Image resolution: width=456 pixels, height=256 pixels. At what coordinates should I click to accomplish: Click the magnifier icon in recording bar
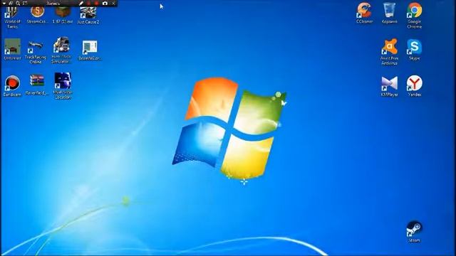pyautogui.click(x=18, y=3)
